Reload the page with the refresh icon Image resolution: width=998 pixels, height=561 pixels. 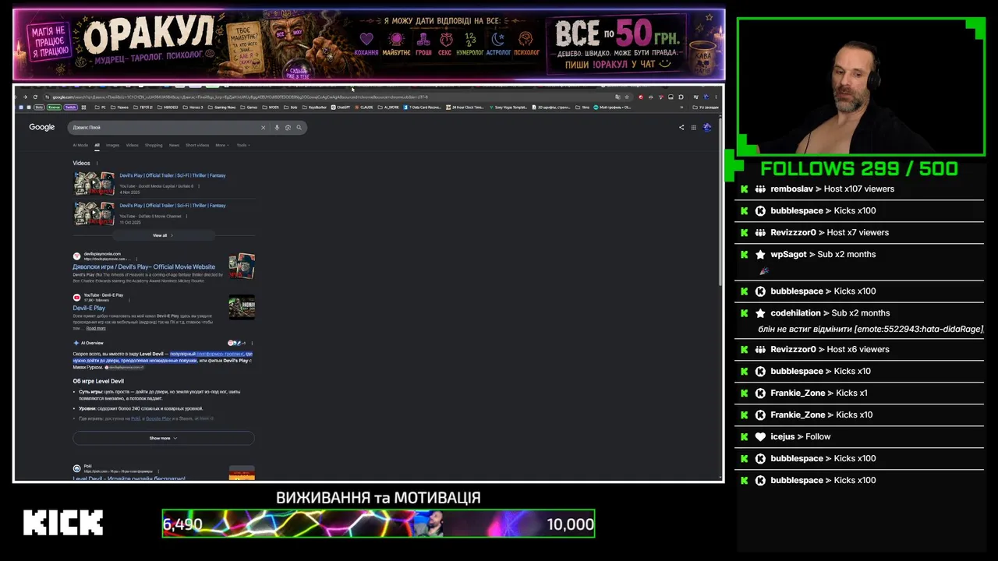pyautogui.click(x=35, y=97)
